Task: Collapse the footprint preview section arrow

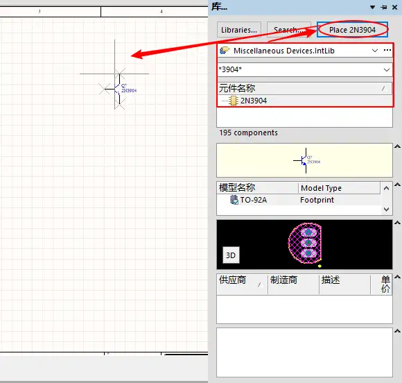Action: [x=397, y=223]
